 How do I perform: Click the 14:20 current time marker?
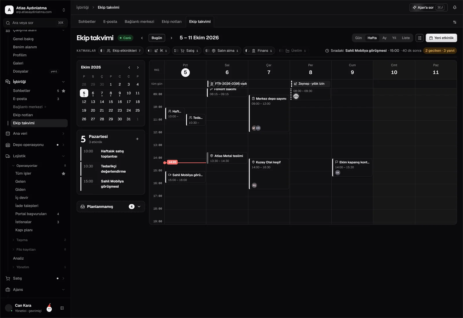click(172, 162)
